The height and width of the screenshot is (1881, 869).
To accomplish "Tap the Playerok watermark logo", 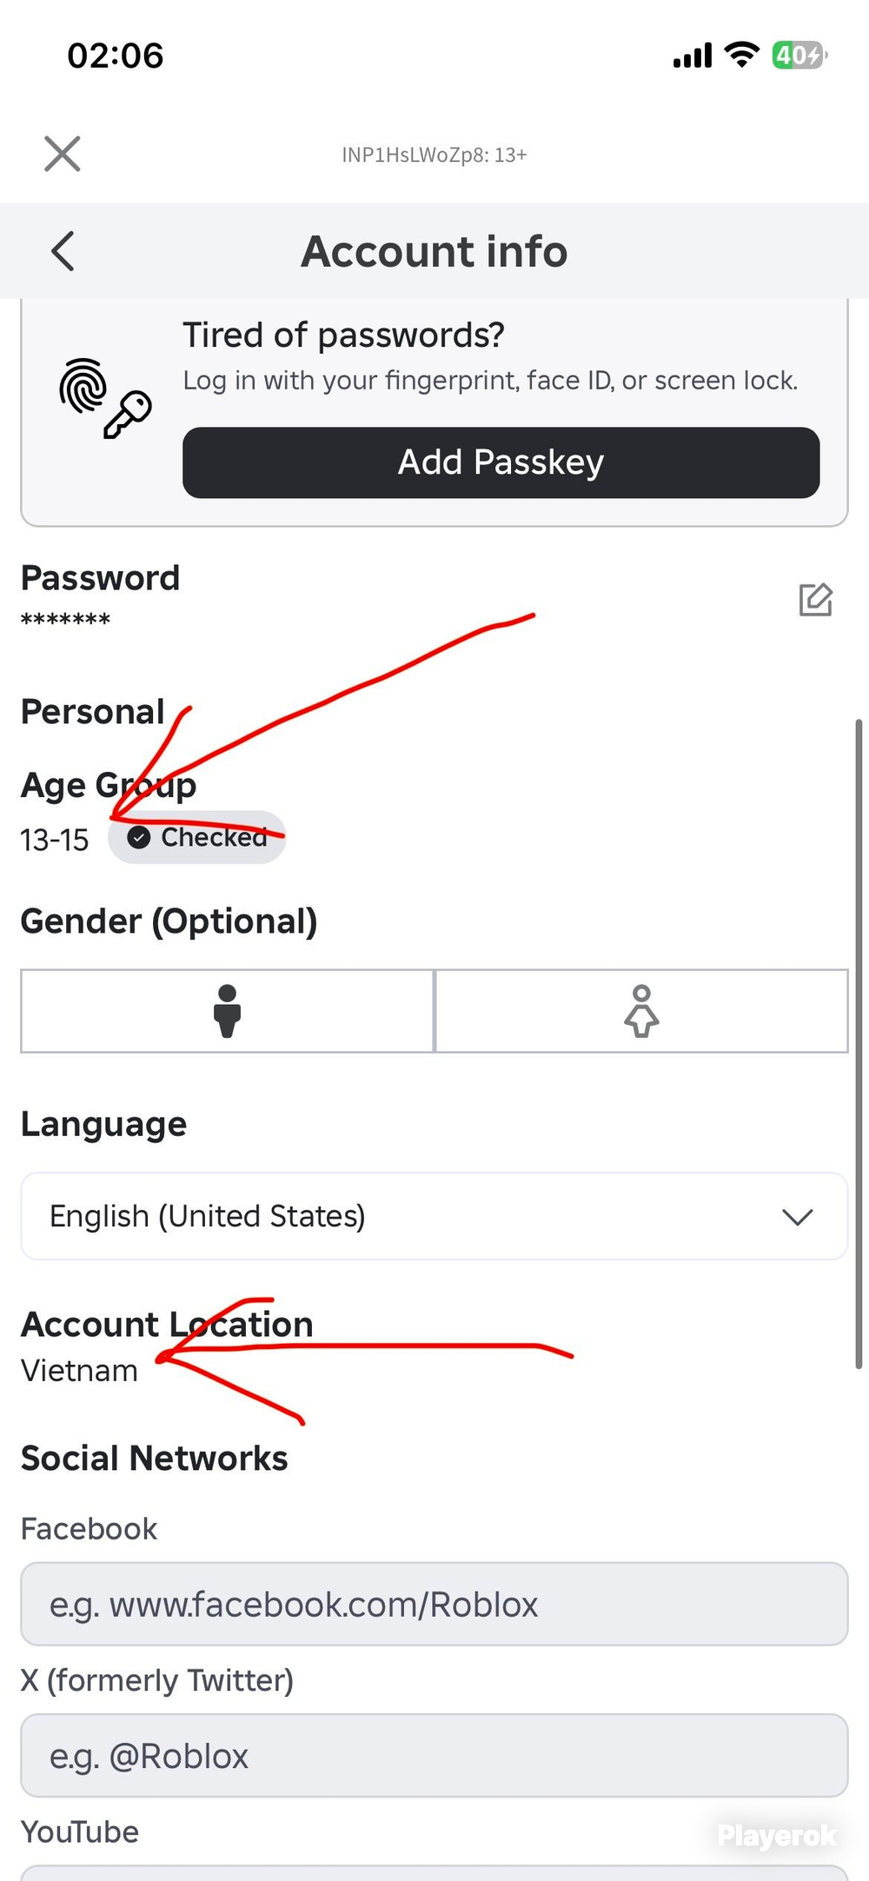I will tap(777, 1835).
